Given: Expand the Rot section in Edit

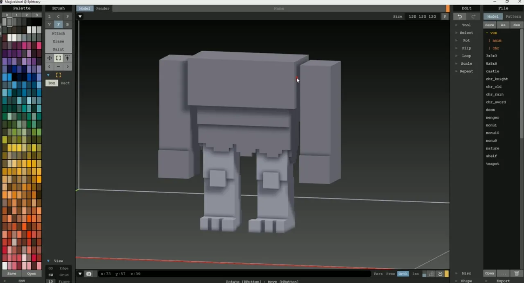Looking at the screenshot, I should coord(466,41).
